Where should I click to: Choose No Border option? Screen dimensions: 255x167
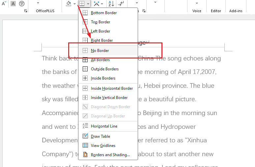pos(108,51)
